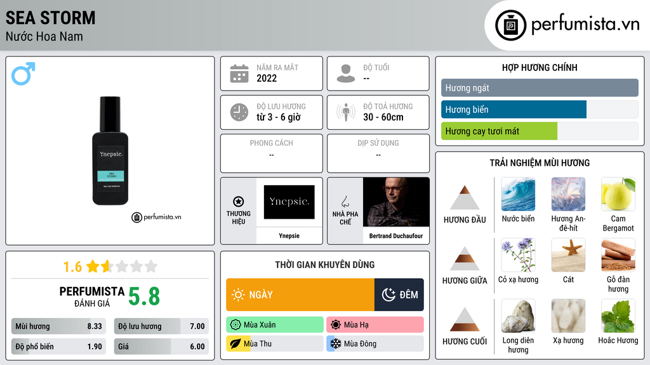Select the Mùa Đông season bar
Viewport: 650px width, 365px height.
tap(375, 343)
